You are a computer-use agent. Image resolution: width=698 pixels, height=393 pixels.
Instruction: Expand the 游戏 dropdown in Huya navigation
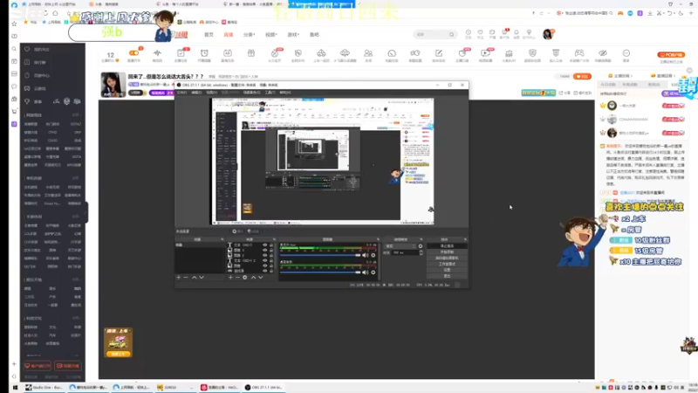(293, 34)
